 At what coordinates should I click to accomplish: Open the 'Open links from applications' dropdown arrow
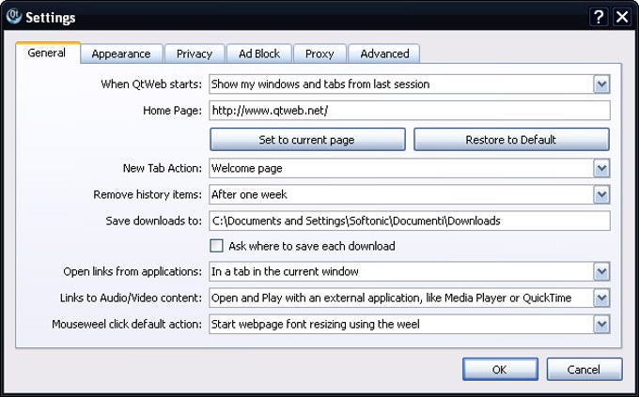(601, 271)
